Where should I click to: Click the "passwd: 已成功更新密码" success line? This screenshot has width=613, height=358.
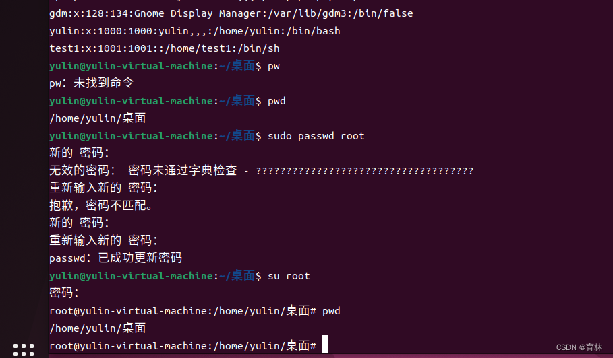(115, 258)
